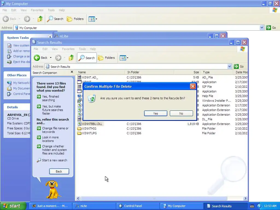
Task: Expand Search Results address bar dropdown
Action: point(229,66)
